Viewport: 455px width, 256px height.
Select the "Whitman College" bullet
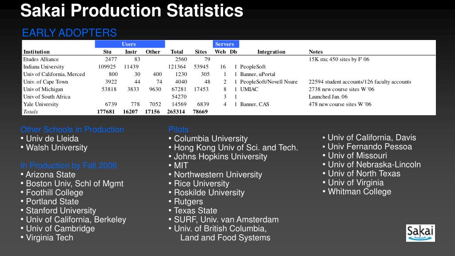[x=357, y=192]
